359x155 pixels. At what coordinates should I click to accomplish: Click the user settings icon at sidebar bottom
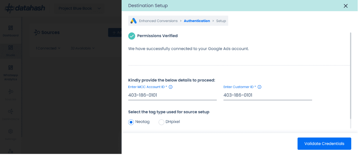tap(11, 151)
